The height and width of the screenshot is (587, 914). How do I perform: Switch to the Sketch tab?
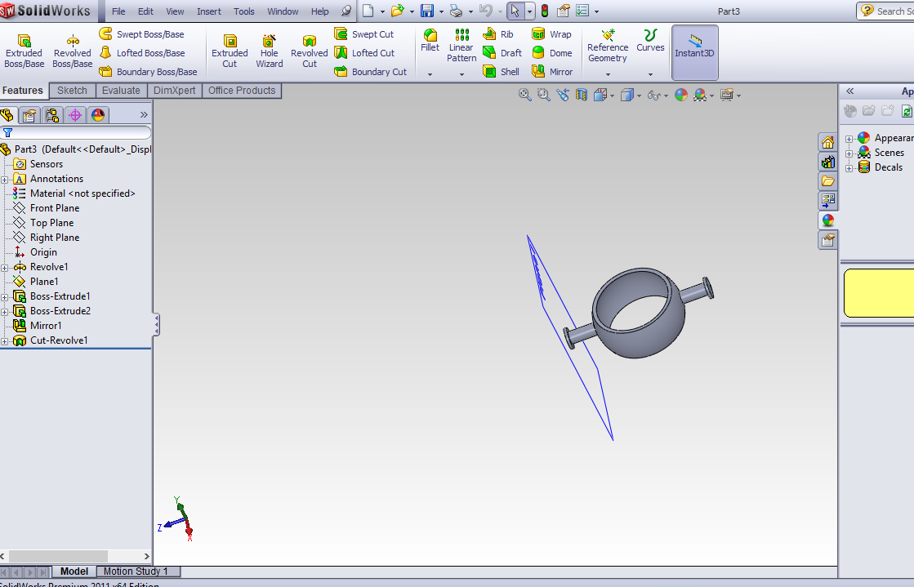tap(72, 91)
